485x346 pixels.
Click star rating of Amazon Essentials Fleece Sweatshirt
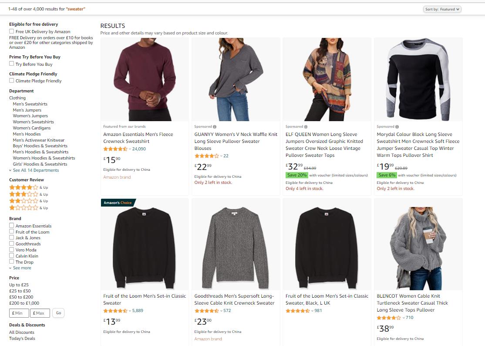[116, 149]
